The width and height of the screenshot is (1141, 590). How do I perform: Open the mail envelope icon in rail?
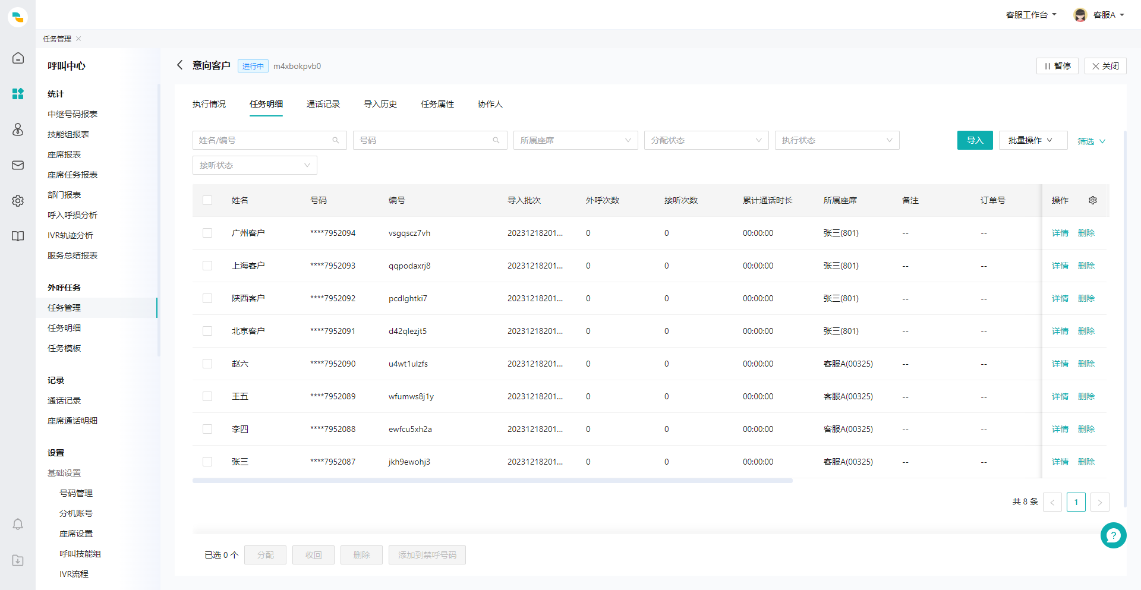(x=18, y=165)
